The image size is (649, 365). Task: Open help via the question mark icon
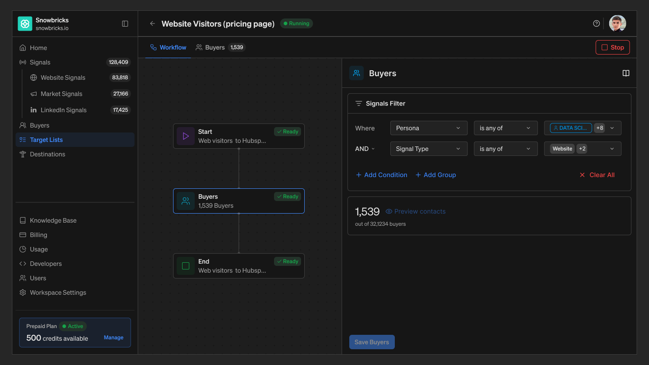tap(596, 23)
